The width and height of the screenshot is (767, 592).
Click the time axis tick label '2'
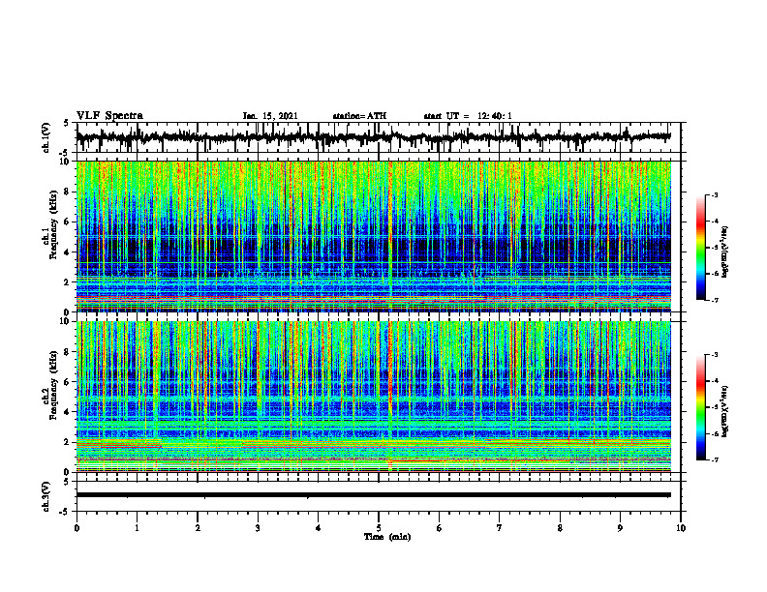coord(198,528)
